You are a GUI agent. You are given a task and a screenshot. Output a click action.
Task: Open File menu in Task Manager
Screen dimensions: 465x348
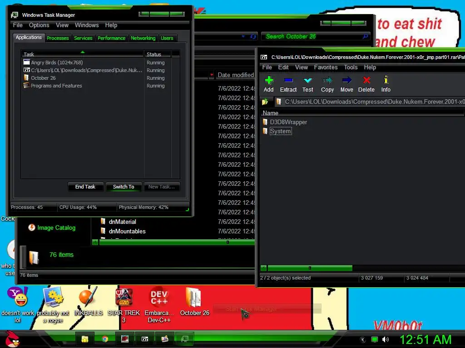pyautogui.click(x=18, y=25)
